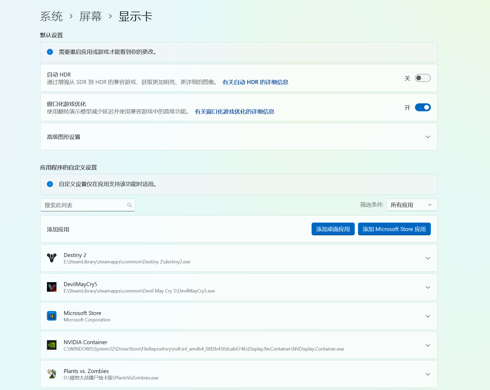Open the 所有应用 filter dropdown

coord(412,205)
